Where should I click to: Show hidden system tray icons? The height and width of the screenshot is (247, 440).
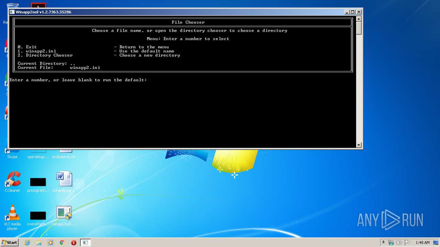383,243
